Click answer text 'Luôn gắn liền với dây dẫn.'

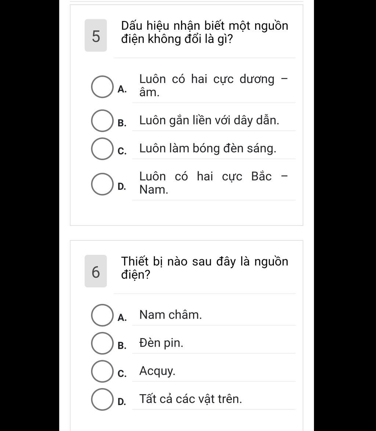click(209, 120)
